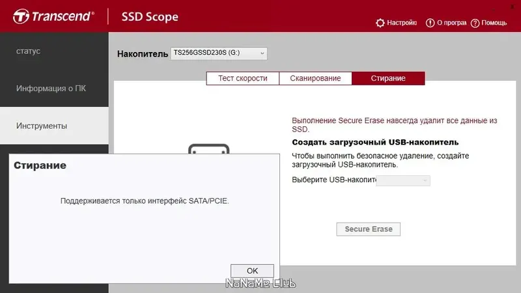Switch to the Сканирование tab
521x293 pixels.
pyautogui.click(x=315, y=78)
